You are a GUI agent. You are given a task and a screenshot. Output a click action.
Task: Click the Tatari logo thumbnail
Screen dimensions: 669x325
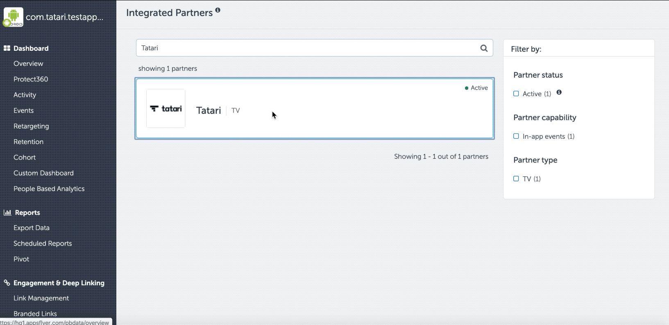tap(166, 108)
